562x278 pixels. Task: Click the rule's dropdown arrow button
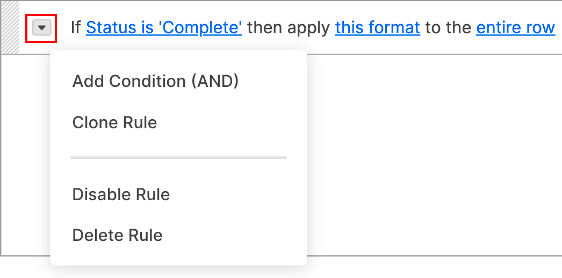tap(41, 27)
